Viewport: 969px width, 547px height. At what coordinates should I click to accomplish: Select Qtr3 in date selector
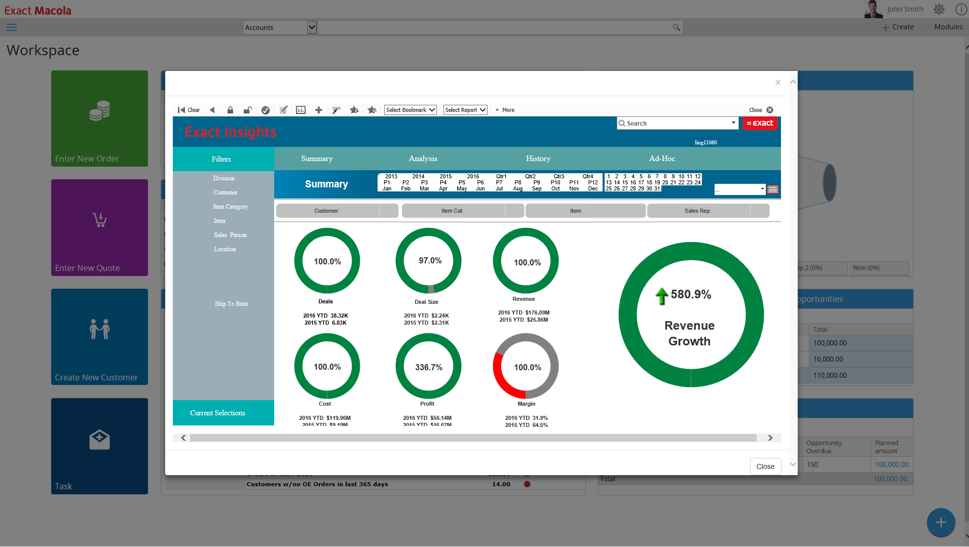coord(559,176)
